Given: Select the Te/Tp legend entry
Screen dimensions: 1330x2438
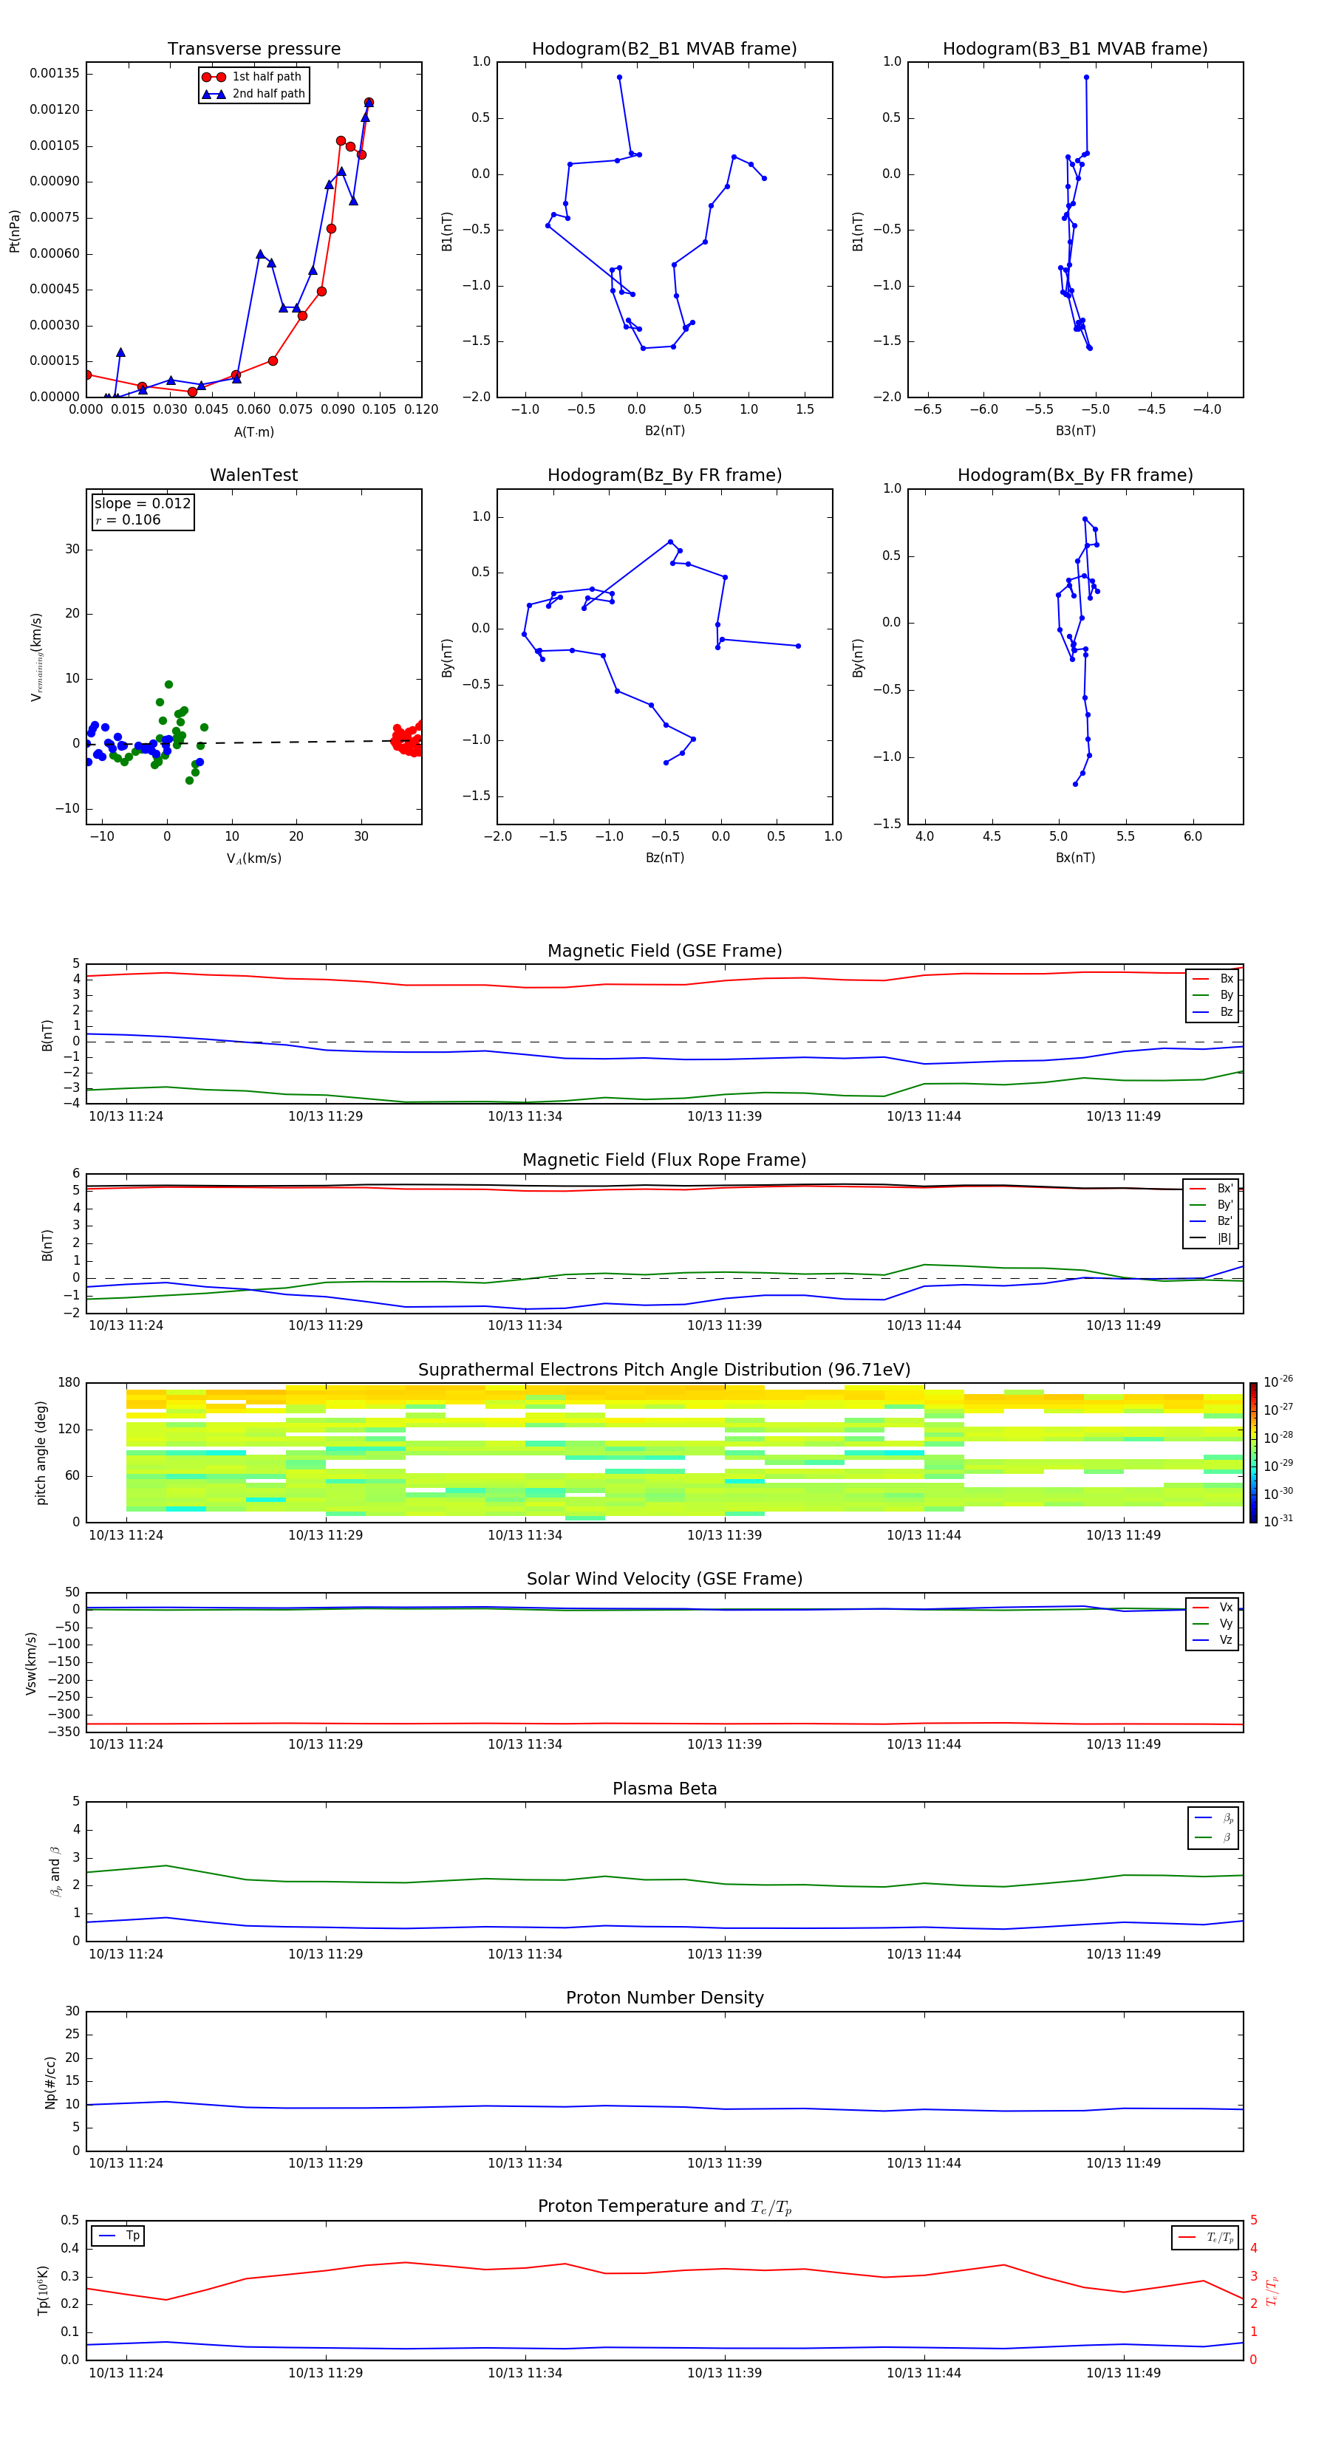Looking at the screenshot, I should [1206, 2237].
